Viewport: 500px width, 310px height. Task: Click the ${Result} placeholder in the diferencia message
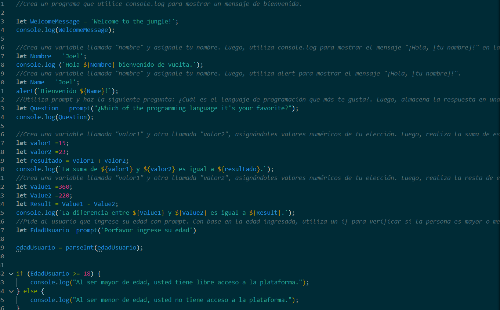[x=265, y=213]
